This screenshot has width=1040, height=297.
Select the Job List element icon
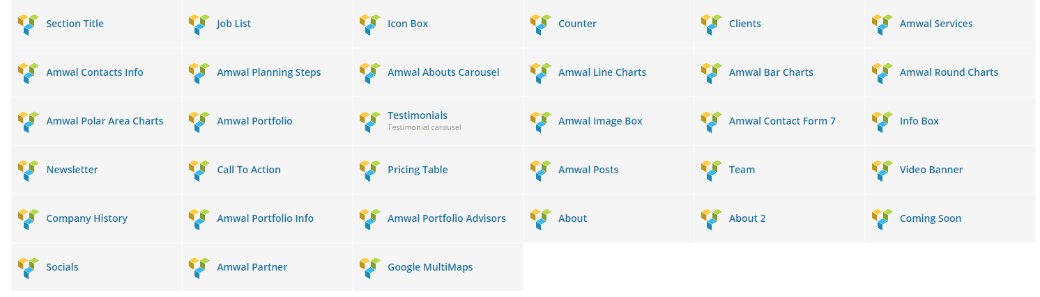[199, 24]
